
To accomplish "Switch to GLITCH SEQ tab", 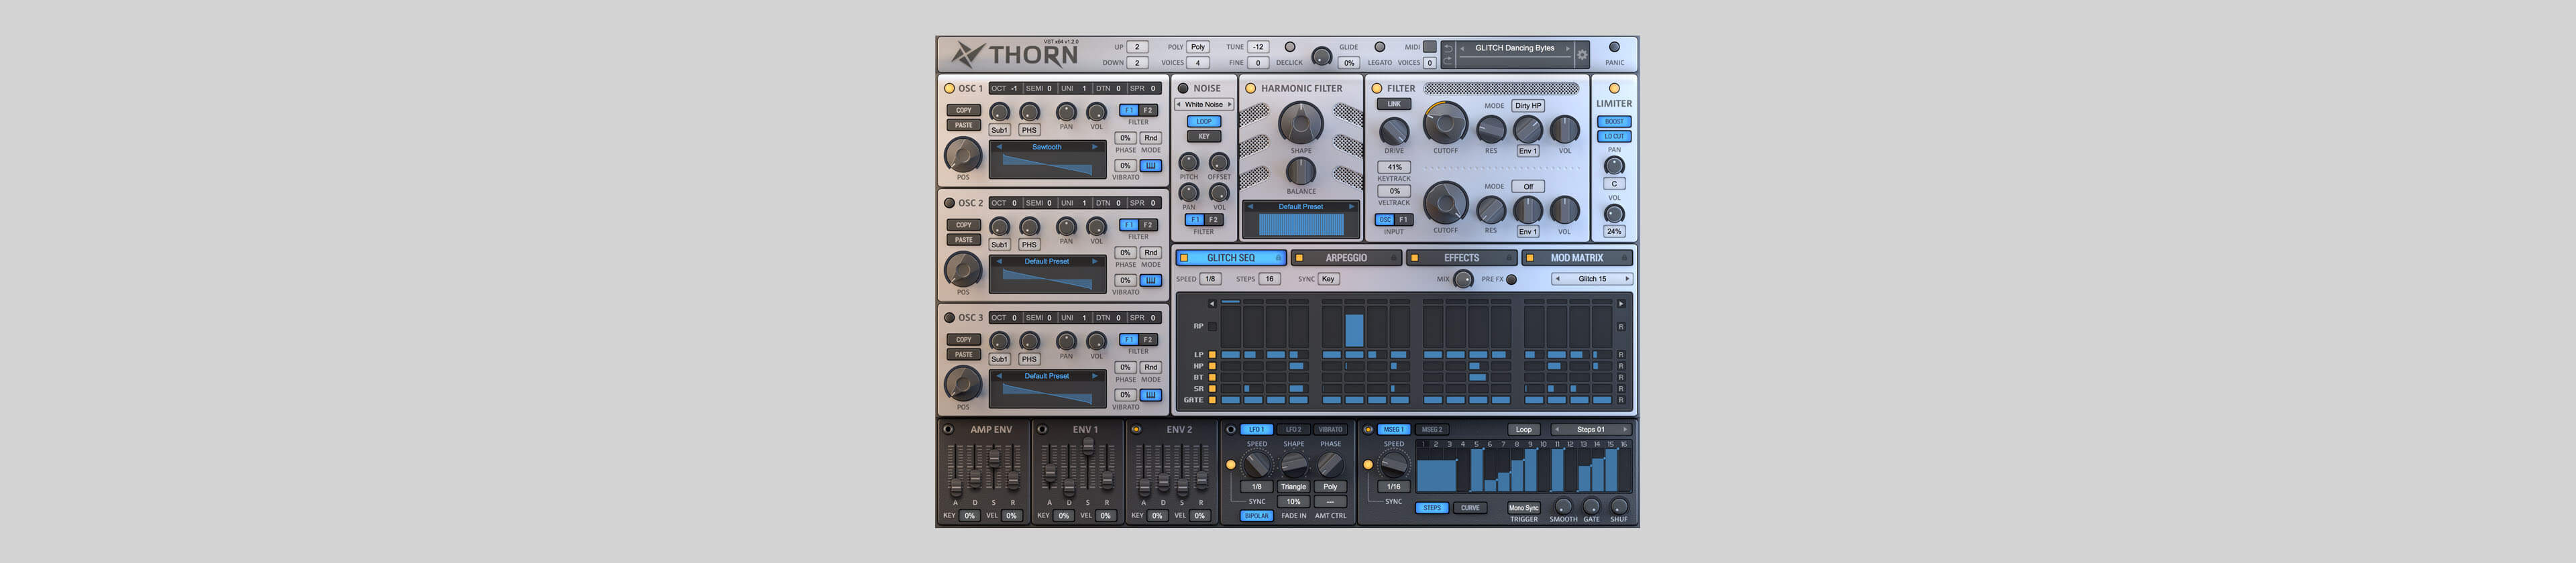I will pos(1230,259).
